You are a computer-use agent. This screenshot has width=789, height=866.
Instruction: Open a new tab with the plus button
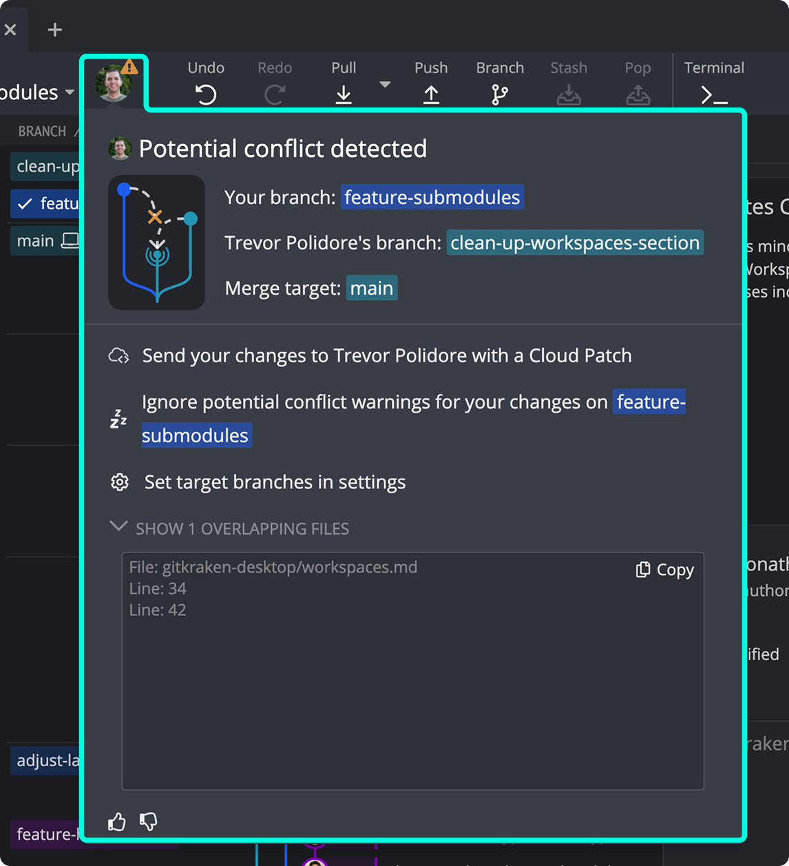54,29
